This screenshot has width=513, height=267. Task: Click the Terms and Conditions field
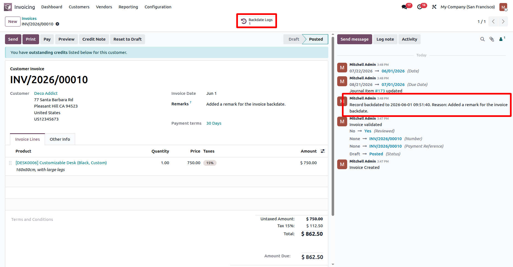click(32, 219)
